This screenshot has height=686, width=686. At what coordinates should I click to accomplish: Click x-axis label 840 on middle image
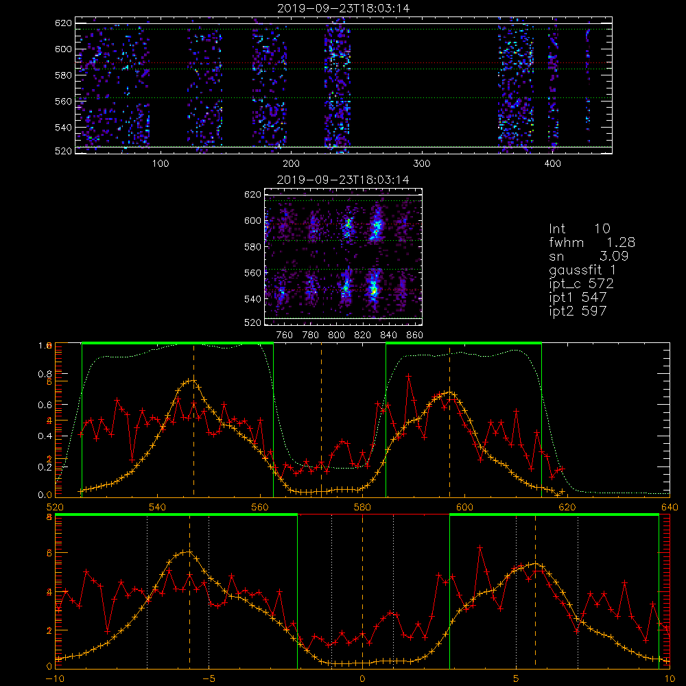(x=388, y=335)
